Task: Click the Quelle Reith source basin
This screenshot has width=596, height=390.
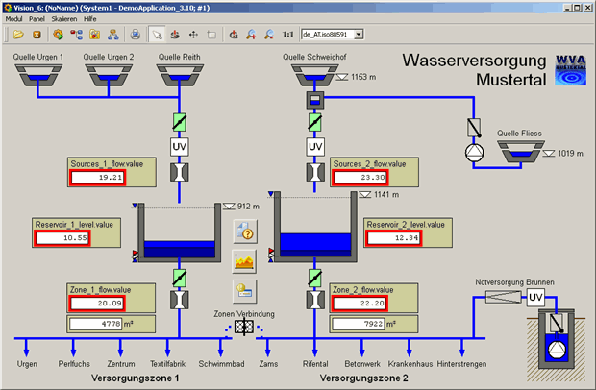Action: coord(180,75)
